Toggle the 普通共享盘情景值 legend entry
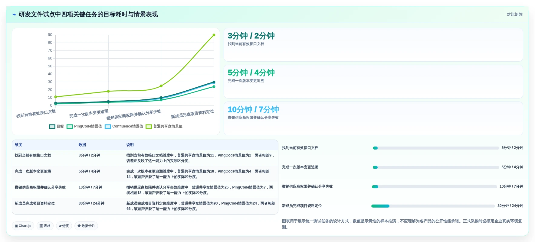This screenshot has width=535, height=242. click(164, 126)
